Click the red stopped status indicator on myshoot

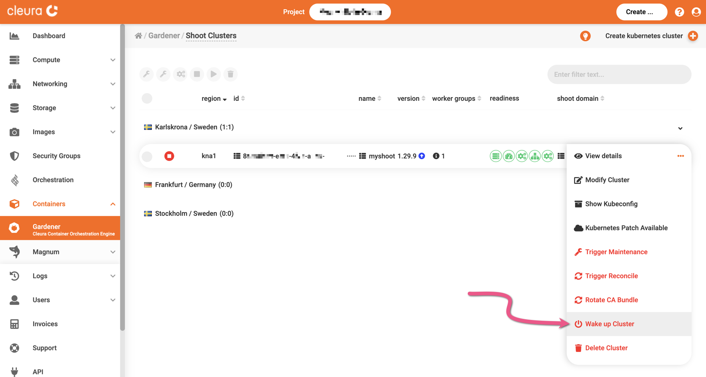[169, 156]
